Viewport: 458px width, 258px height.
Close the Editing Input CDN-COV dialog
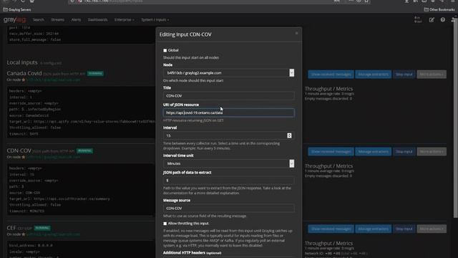click(x=296, y=34)
